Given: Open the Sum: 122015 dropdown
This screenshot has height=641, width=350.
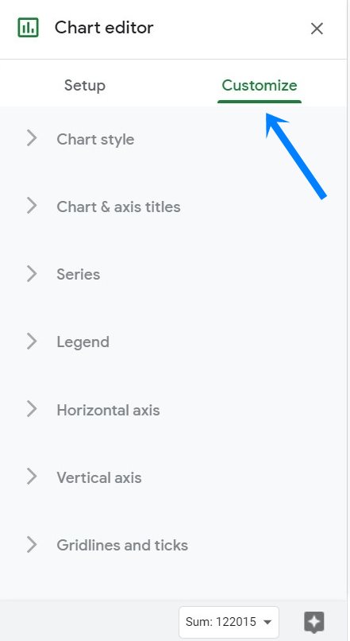Looking at the screenshot, I should click(229, 622).
